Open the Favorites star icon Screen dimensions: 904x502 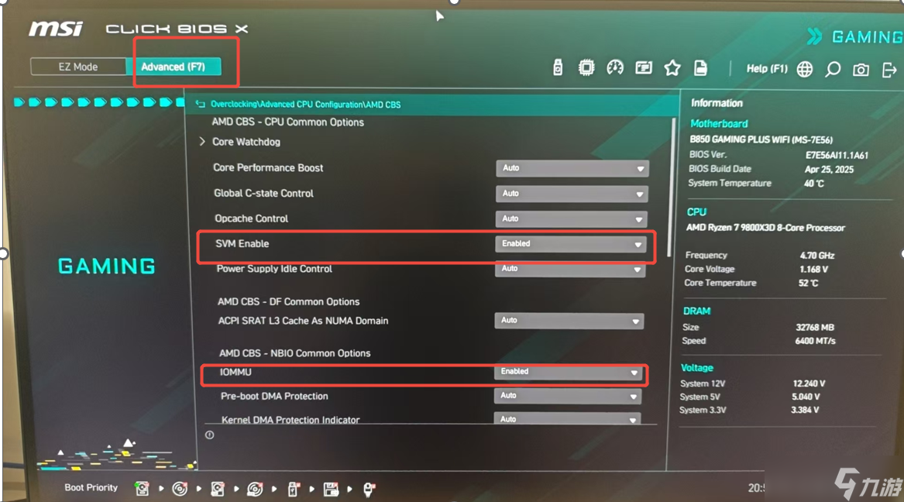[x=671, y=68]
